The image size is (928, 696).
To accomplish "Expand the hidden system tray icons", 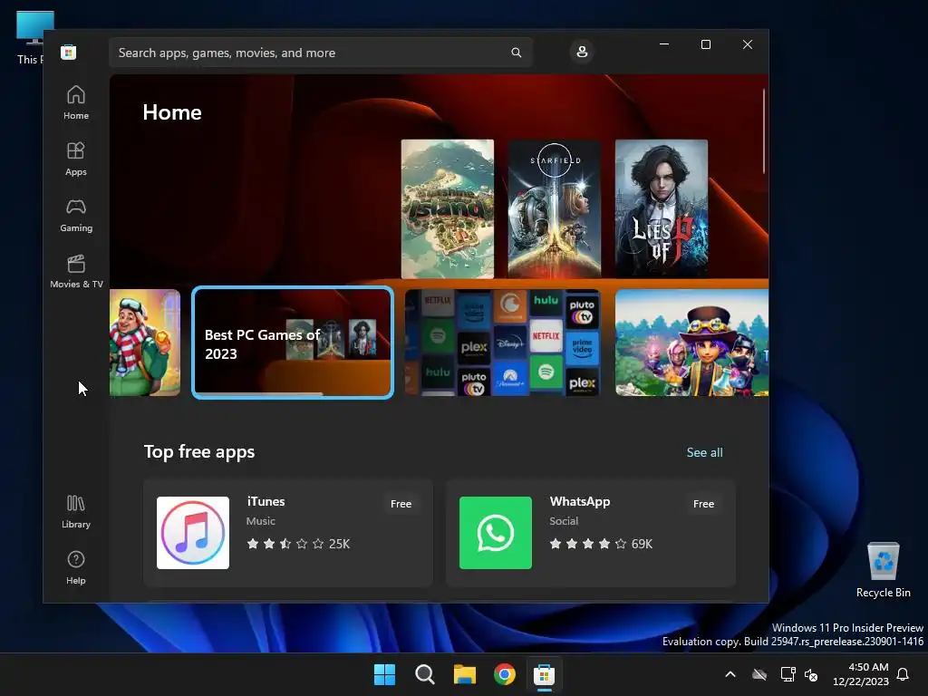I will pyautogui.click(x=730, y=674).
